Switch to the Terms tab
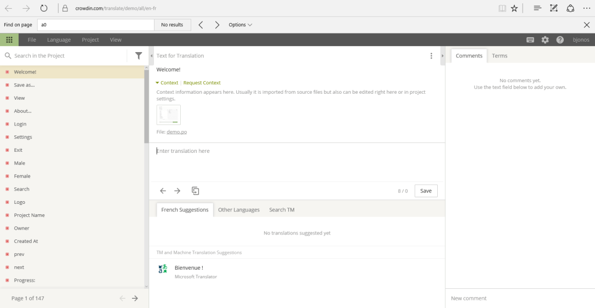The width and height of the screenshot is (595, 308). (499, 56)
